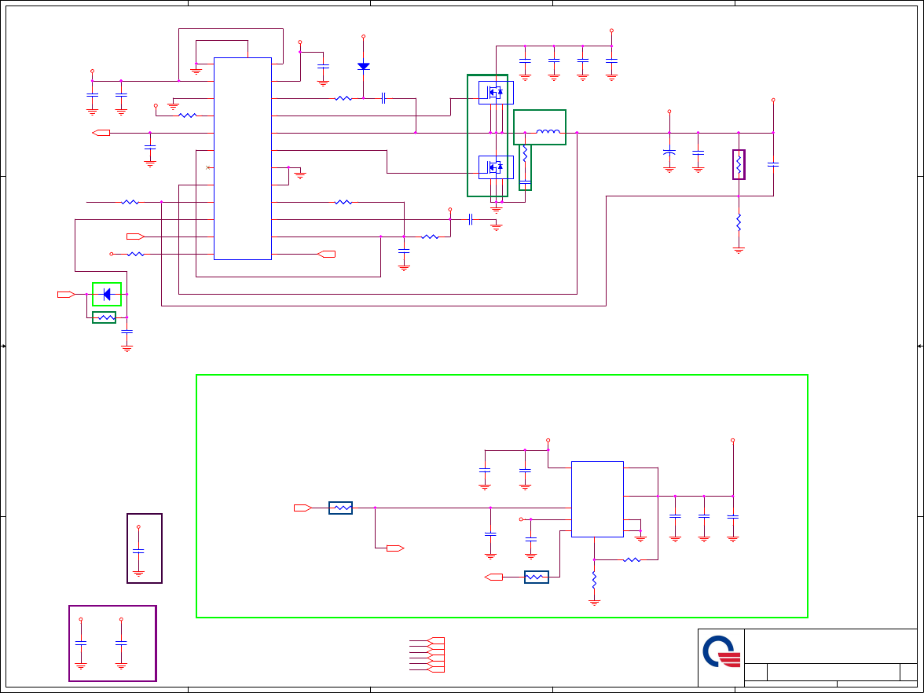Select the upper MOSFET symbol
Image resolution: width=924 pixels, height=693 pixels.
click(x=496, y=93)
